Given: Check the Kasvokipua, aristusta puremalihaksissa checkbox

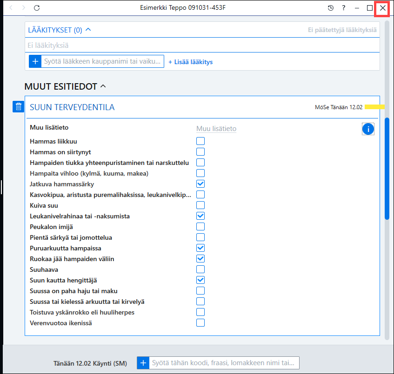Looking at the screenshot, I should click(x=200, y=195).
